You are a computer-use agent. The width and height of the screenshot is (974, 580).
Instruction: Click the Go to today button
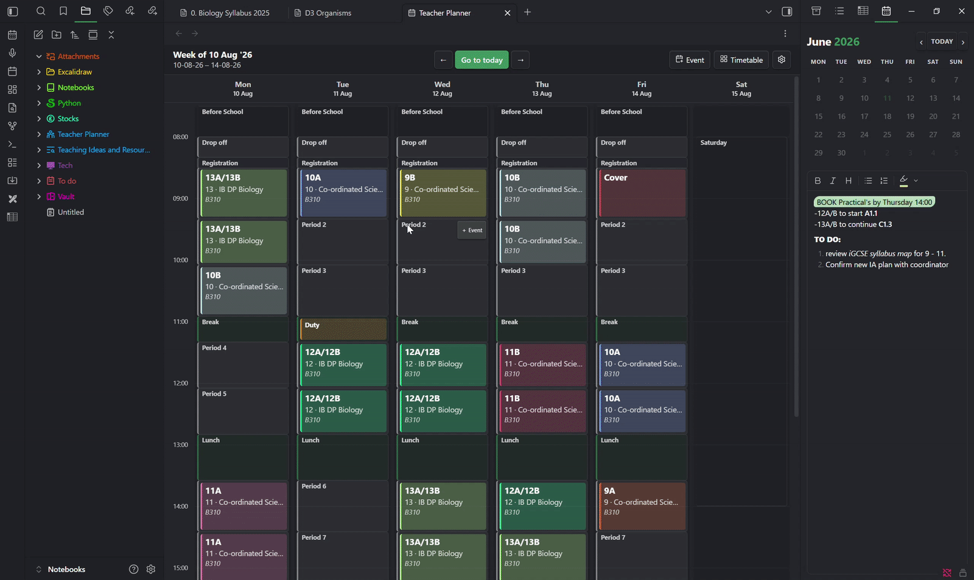[482, 60]
